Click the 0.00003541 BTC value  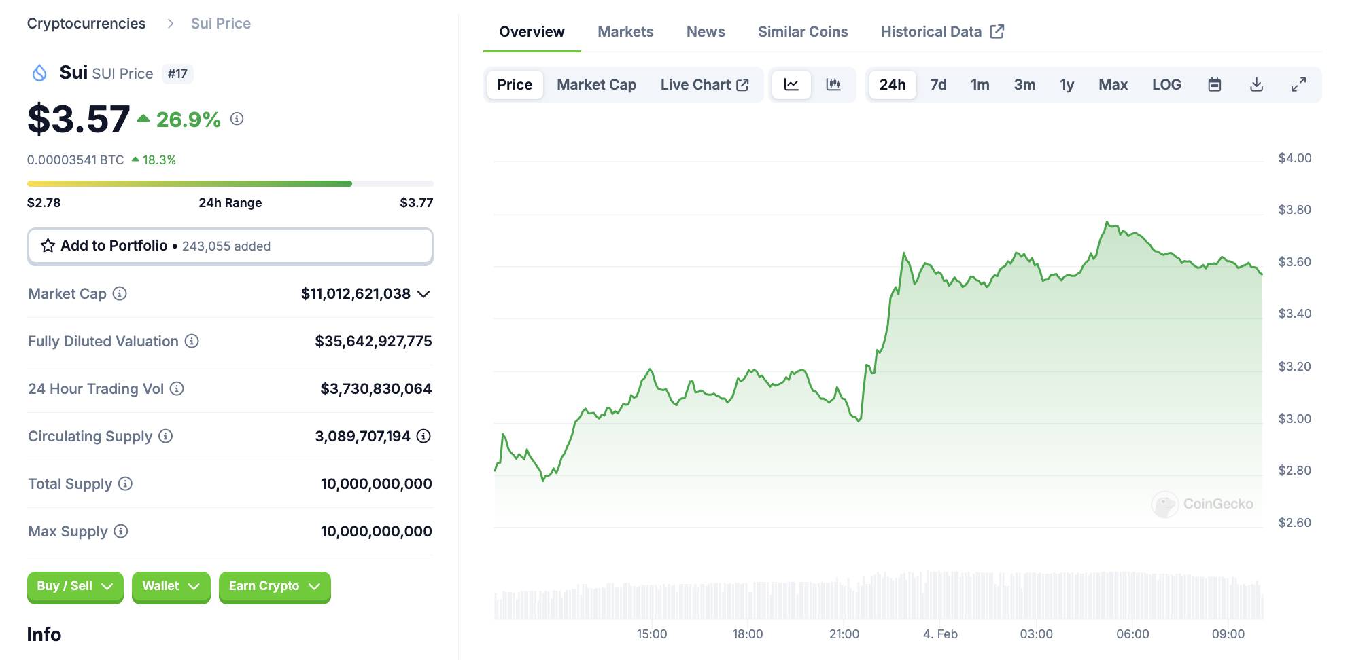point(75,160)
